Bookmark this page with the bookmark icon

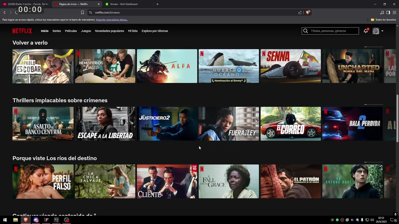pos(82,12)
